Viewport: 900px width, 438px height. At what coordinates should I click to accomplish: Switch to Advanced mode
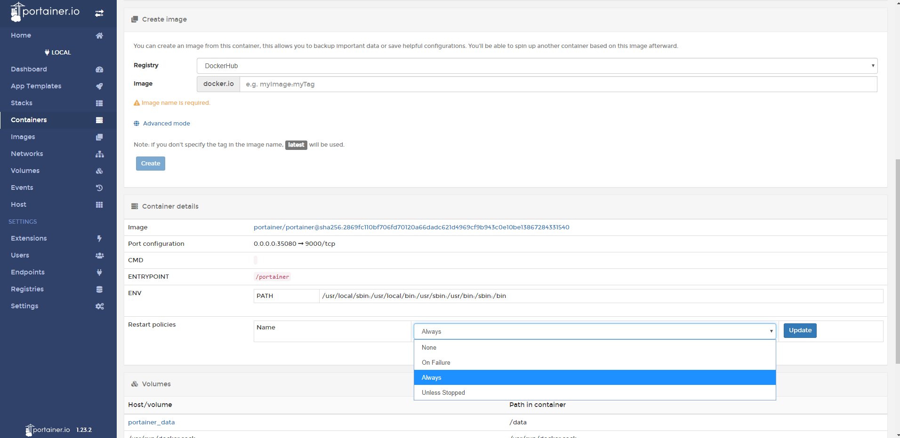point(167,124)
